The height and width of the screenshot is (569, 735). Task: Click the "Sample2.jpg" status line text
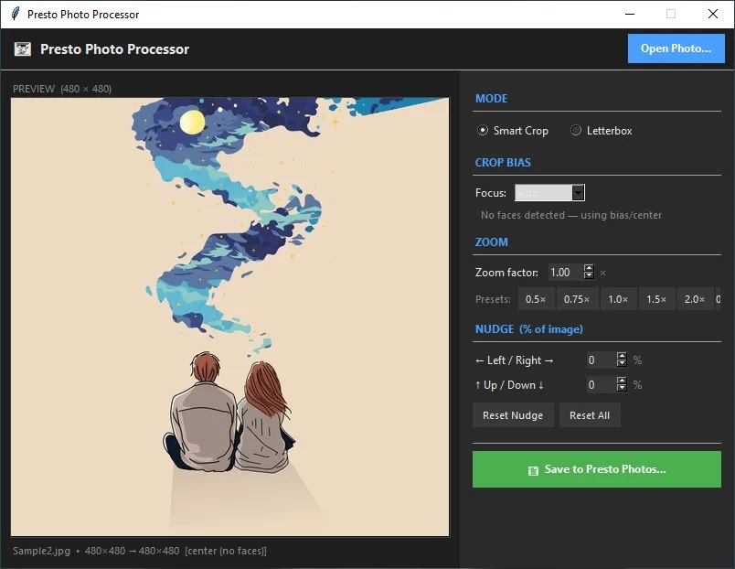coord(140,551)
